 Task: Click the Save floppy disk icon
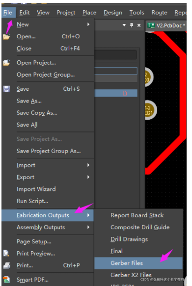pos(6,89)
